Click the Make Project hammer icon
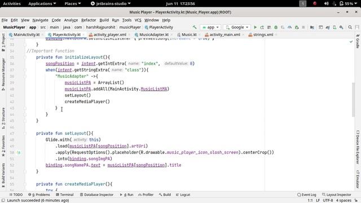This screenshot has height=203, width=361. [195, 27]
